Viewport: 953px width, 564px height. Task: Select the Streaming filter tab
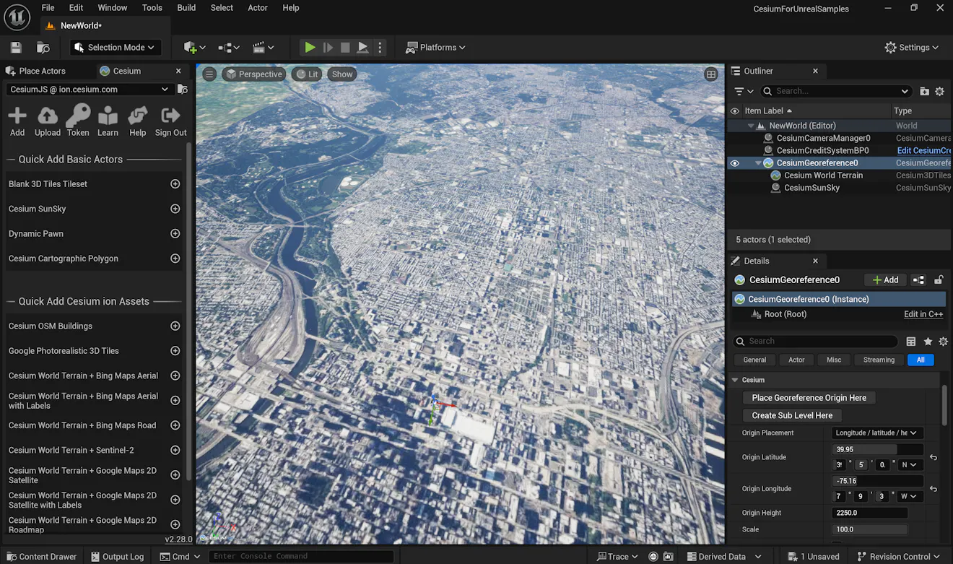[879, 360]
